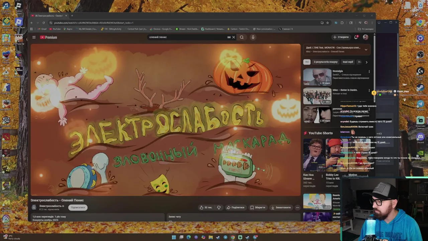Open the Stream - Kick Dashboard bookmark
This screenshot has width=428, height=241.
pyautogui.click(x=187, y=29)
